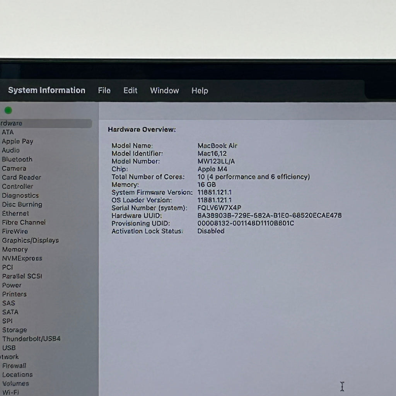The image size is (396, 396).
Task: Select Storage in the sidebar
Action: tap(14, 330)
